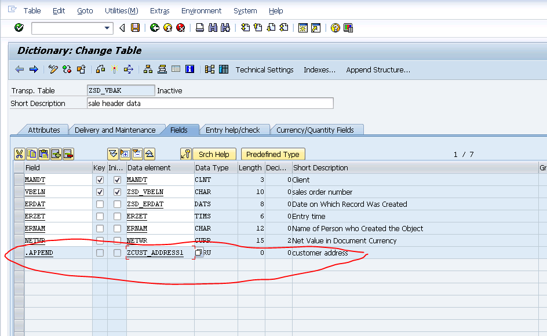Click the Technical Settings button
The width and height of the screenshot is (547, 336).
(264, 70)
